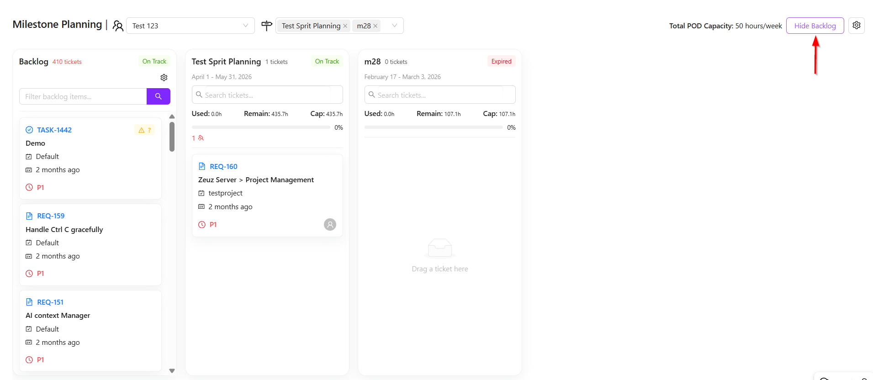
Task: Open the Test 123 POD dropdown
Action: click(190, 26)
